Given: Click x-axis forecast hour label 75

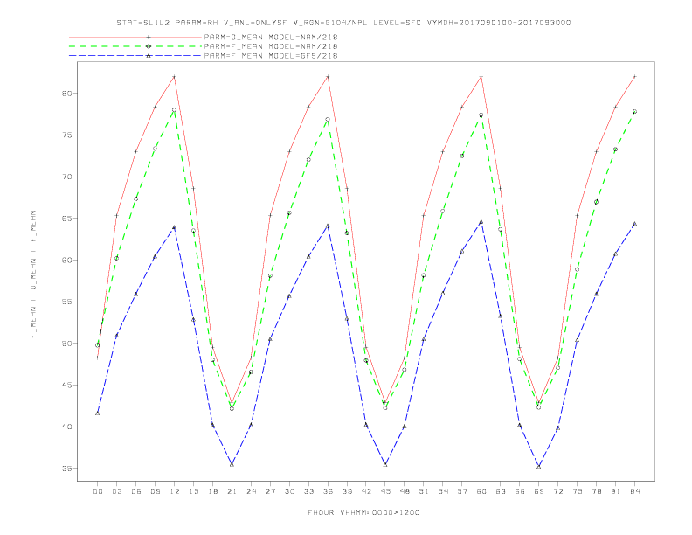Looking at the screenshot, I should [x=578, y=491].
